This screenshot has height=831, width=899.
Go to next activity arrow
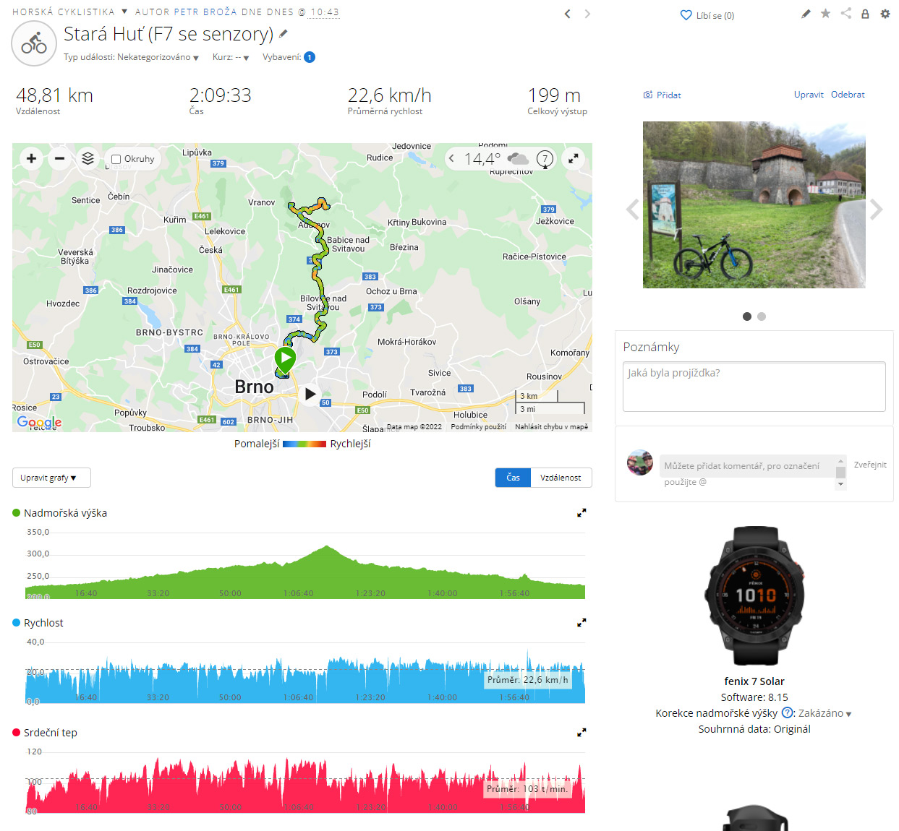tap(587, 14)
